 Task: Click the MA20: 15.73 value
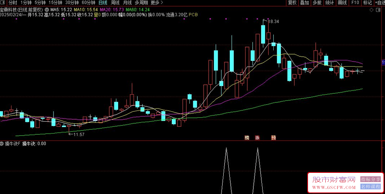[x=112, y=10]
